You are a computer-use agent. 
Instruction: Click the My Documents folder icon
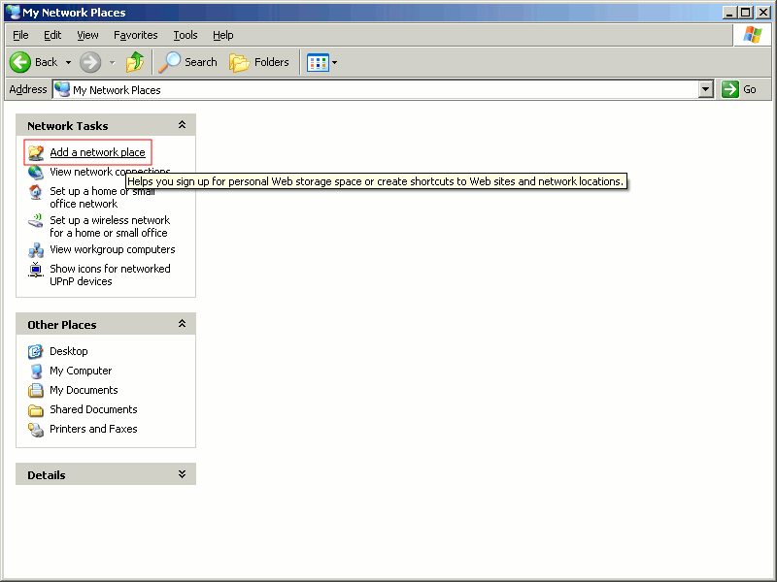[36, 391]
